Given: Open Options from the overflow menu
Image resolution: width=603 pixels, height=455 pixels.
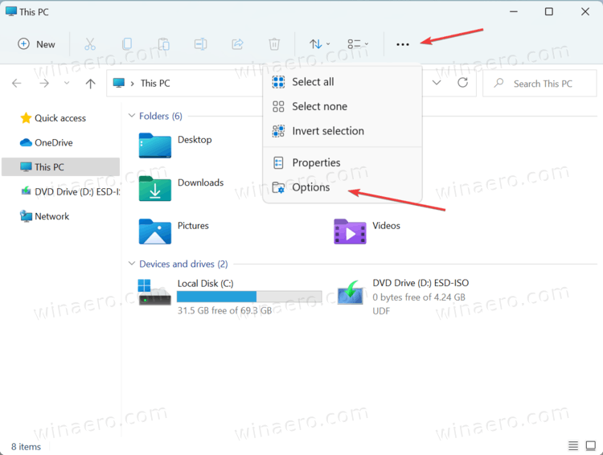Looking at the screenshot, I should [x=343, y=187].
